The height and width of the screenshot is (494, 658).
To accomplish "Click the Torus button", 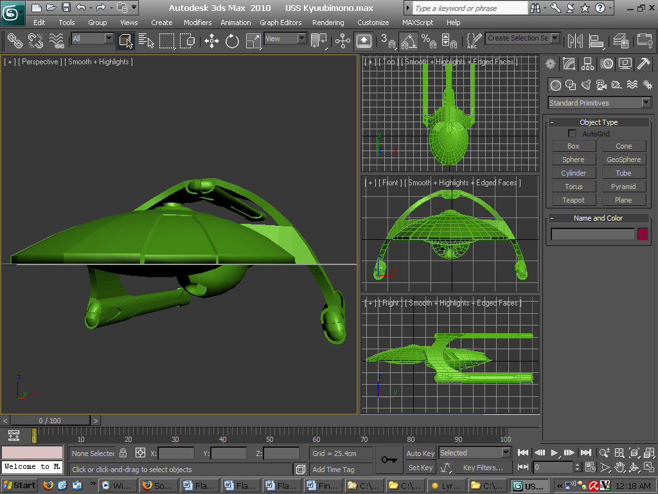I will click(x=573, y=187).
